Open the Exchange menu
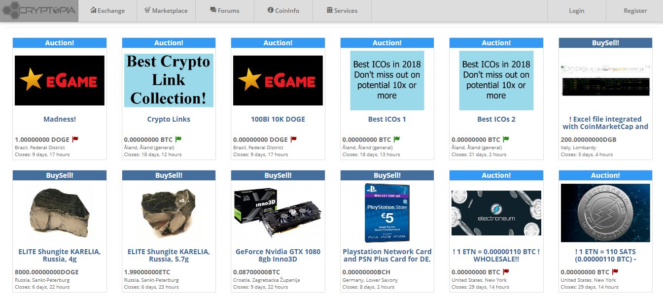Viewport: 663px width, 296px height. 107,10
